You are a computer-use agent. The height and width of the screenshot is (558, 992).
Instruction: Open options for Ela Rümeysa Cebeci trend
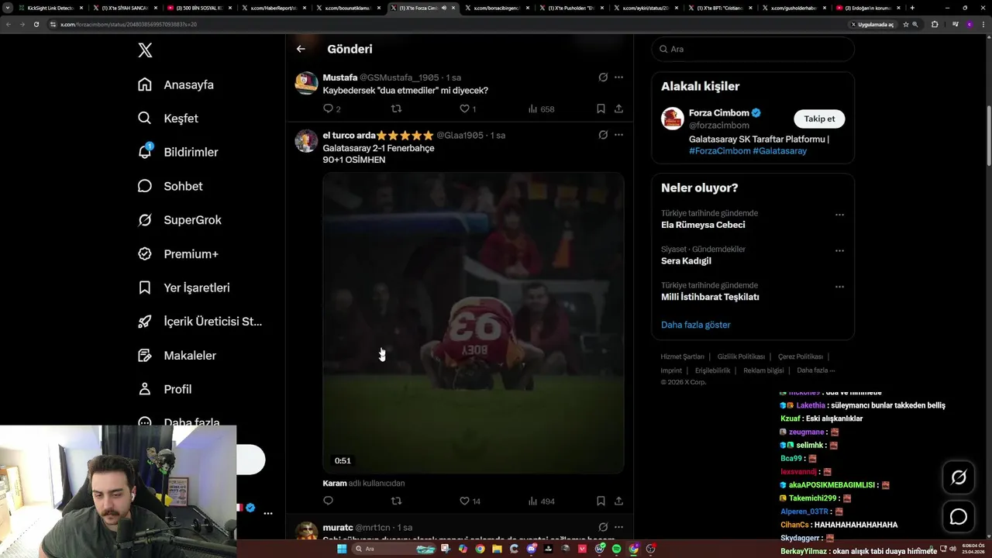tap(839, 215)
